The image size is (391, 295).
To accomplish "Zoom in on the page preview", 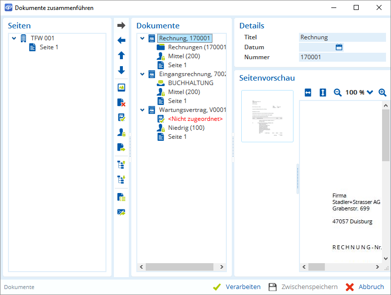I will coord(383,93).
